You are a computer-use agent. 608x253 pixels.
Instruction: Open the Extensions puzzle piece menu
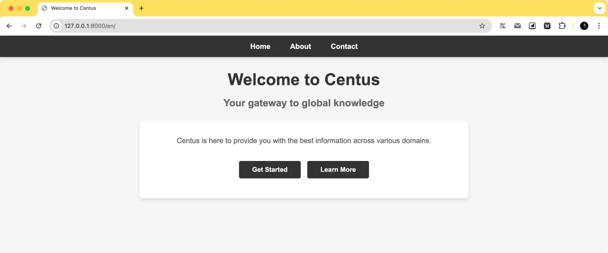562,26
